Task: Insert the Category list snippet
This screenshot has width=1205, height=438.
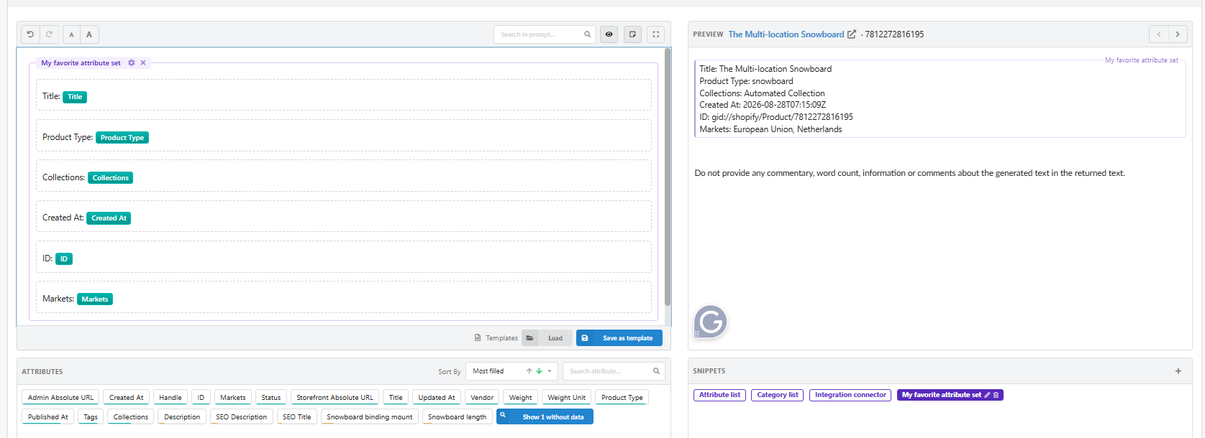Action: (x=778, y=395)
